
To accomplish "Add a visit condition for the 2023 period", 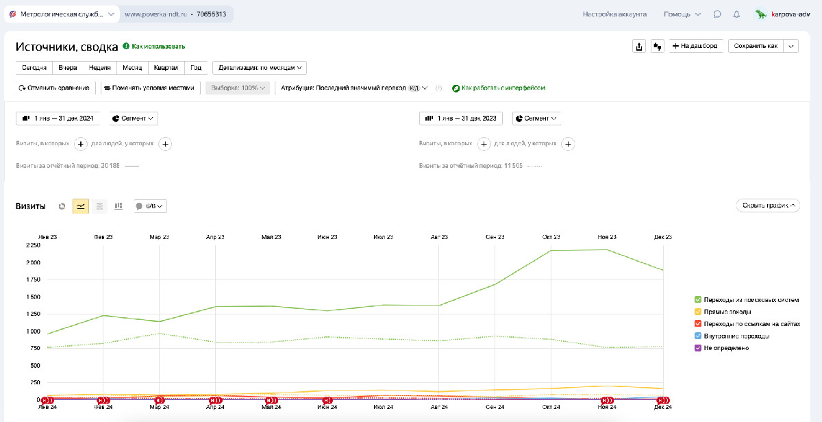I will 484,144.
